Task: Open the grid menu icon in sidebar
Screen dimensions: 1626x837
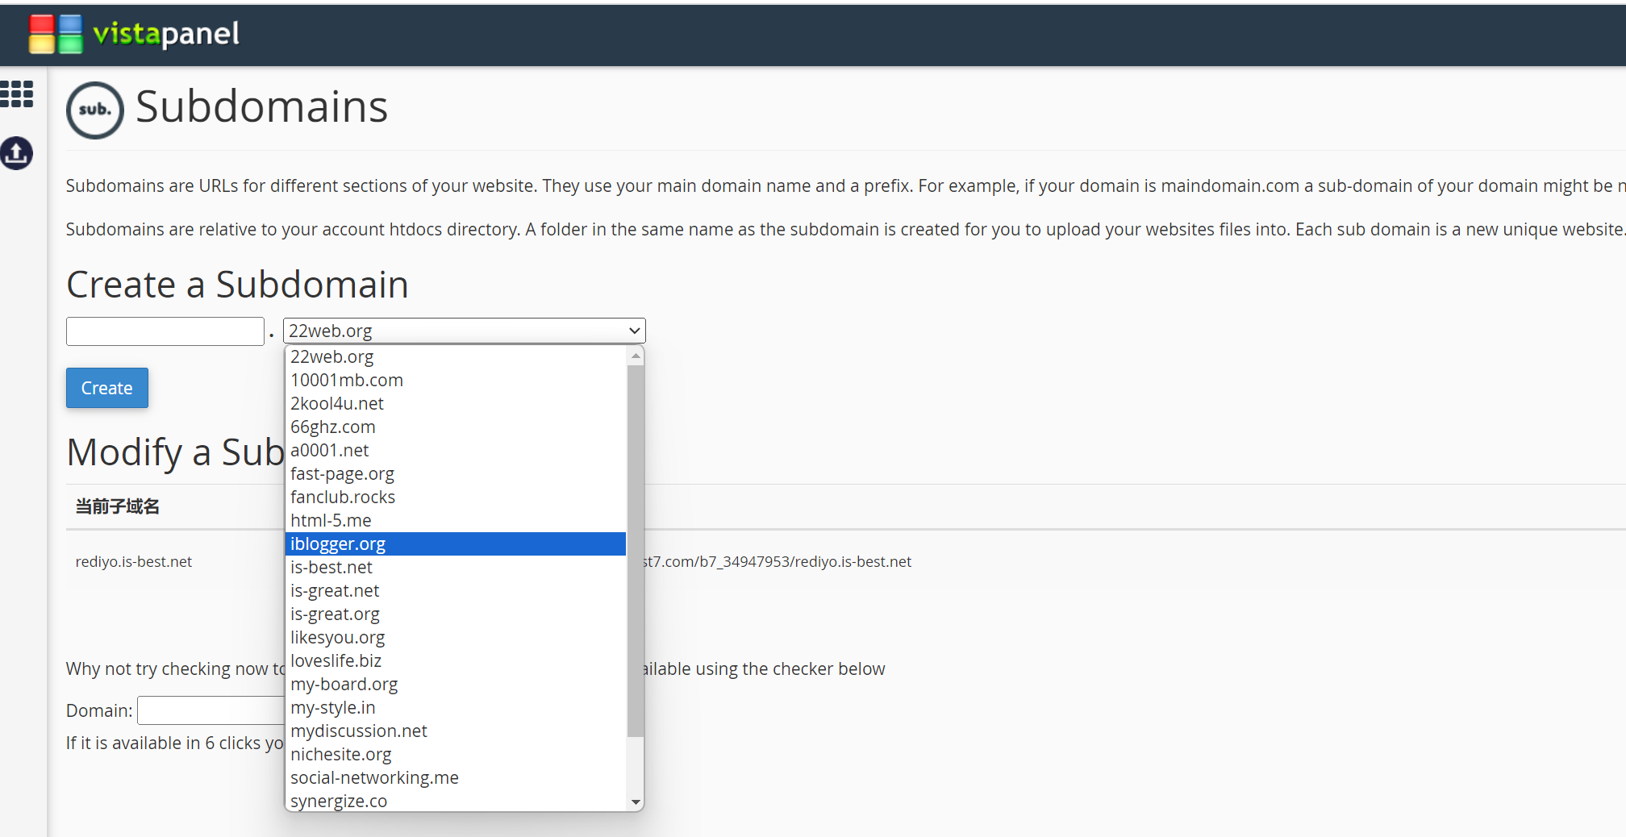Action: (17, 94)
